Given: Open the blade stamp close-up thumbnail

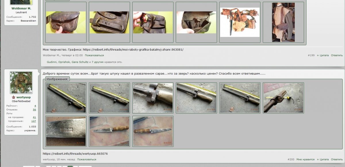Looking at the screenshot, I should 66,131.
